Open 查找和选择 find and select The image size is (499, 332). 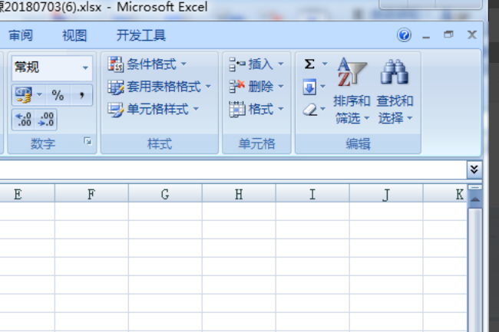(395, 91)
